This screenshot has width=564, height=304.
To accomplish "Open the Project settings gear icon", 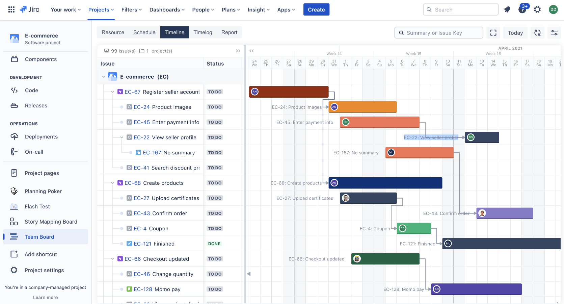I will [14, 270].
